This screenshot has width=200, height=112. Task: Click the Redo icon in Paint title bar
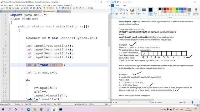coord(118,2)
